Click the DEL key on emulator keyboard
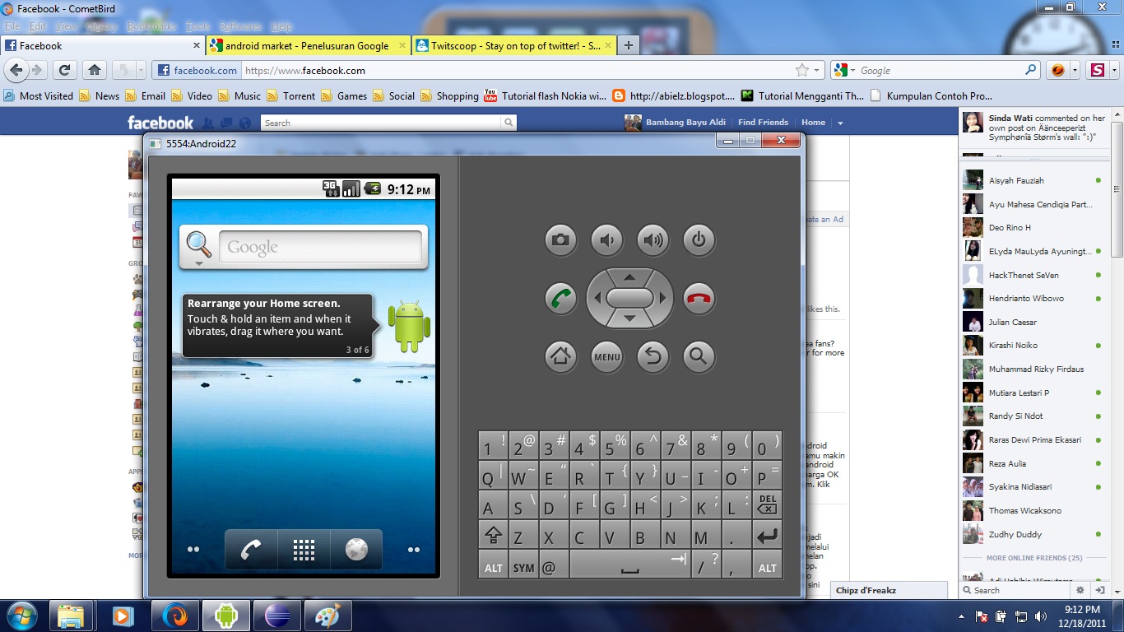This screenshot has width=1124, height=632. coord(767,504)
